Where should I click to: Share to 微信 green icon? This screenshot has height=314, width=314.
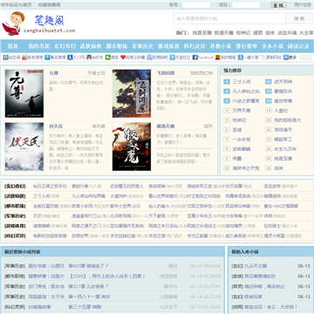[x=108, y=58]
